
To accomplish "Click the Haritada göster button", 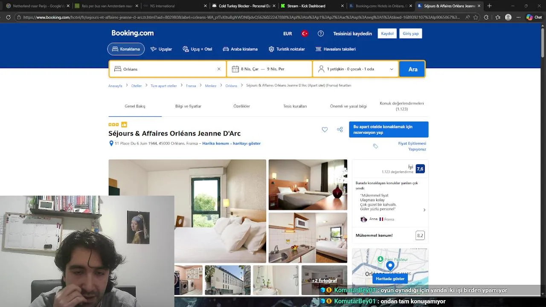I will click(x=390, y=278).
